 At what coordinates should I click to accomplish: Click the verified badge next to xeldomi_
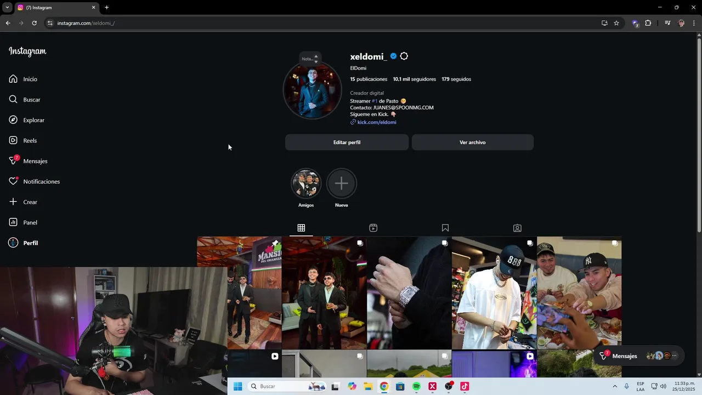(x=393, y=57)
